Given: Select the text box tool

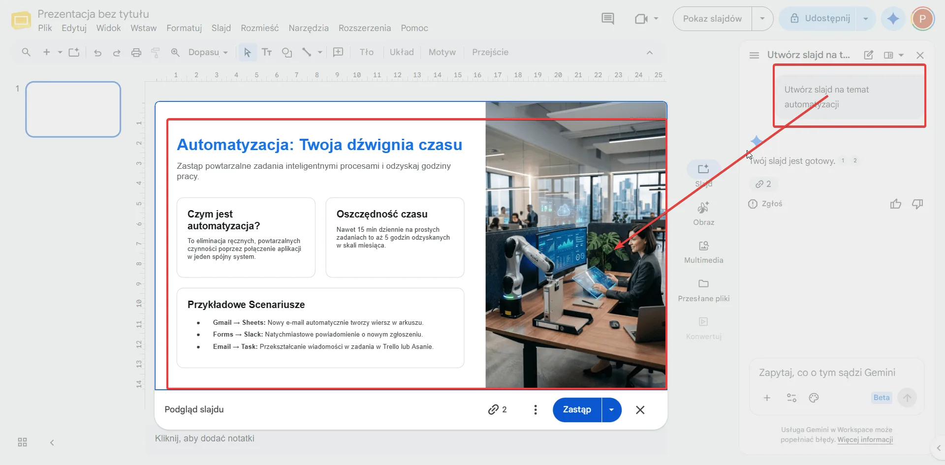Looking at the screenshot, I should coord(267,52).
